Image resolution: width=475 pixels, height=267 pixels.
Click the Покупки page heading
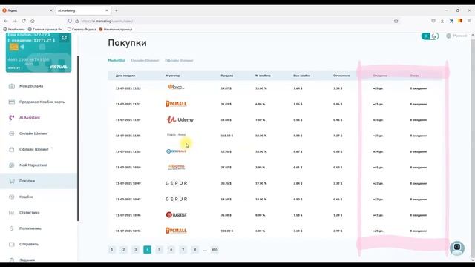click(x=127, y=43)
